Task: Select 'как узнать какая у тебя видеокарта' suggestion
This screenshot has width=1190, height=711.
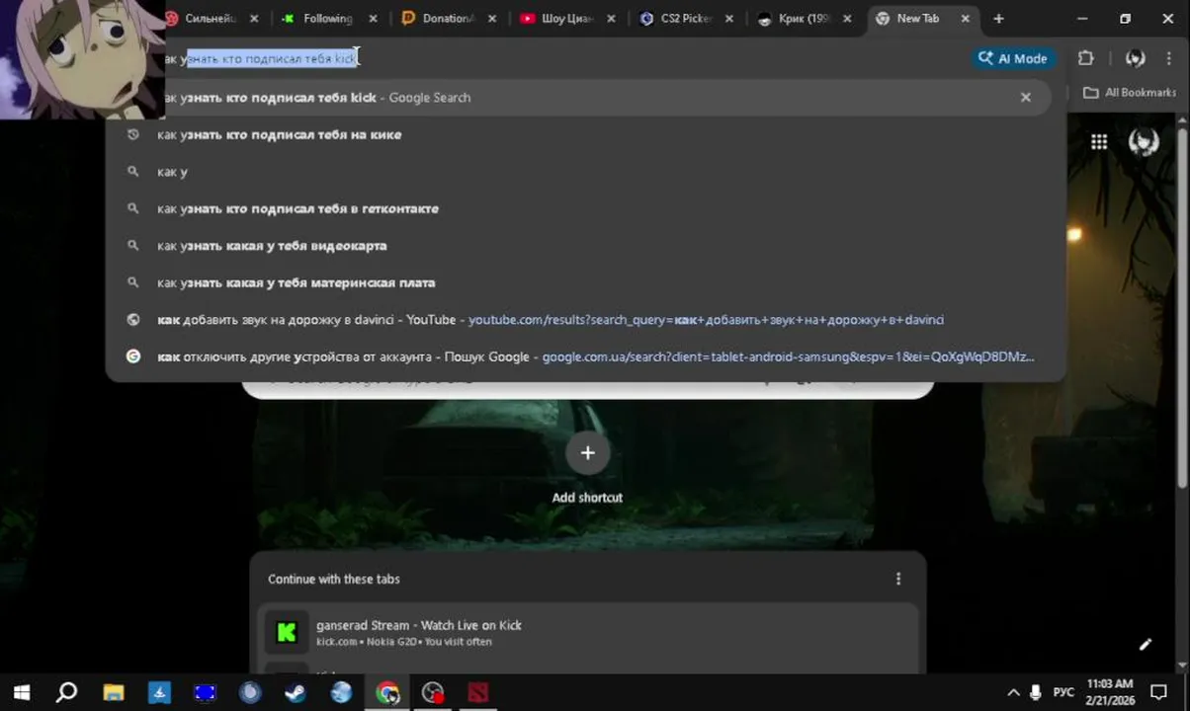Action: click(x=583, y=246)
